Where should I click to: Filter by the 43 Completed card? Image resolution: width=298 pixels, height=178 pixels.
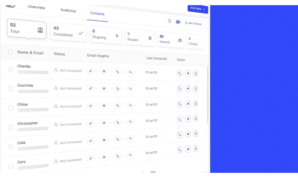pos(68,31)
